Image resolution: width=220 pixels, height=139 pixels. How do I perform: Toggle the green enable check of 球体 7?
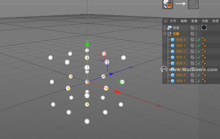click(199, 81)
